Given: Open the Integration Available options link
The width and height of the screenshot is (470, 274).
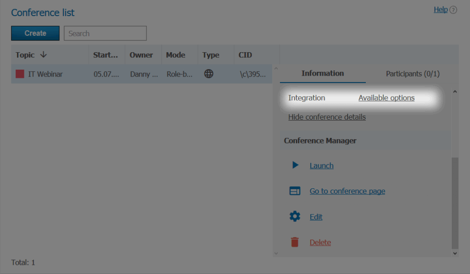Looking at the screenshot, I should click(x=386, y=98).
